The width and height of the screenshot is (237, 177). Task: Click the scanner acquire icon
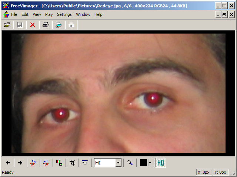[59, 25]
